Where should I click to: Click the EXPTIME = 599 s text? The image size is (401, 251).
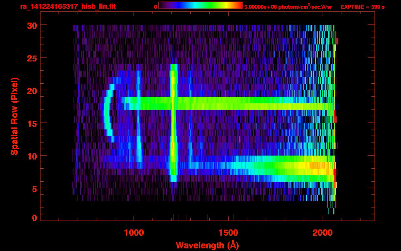pos(363,7)
